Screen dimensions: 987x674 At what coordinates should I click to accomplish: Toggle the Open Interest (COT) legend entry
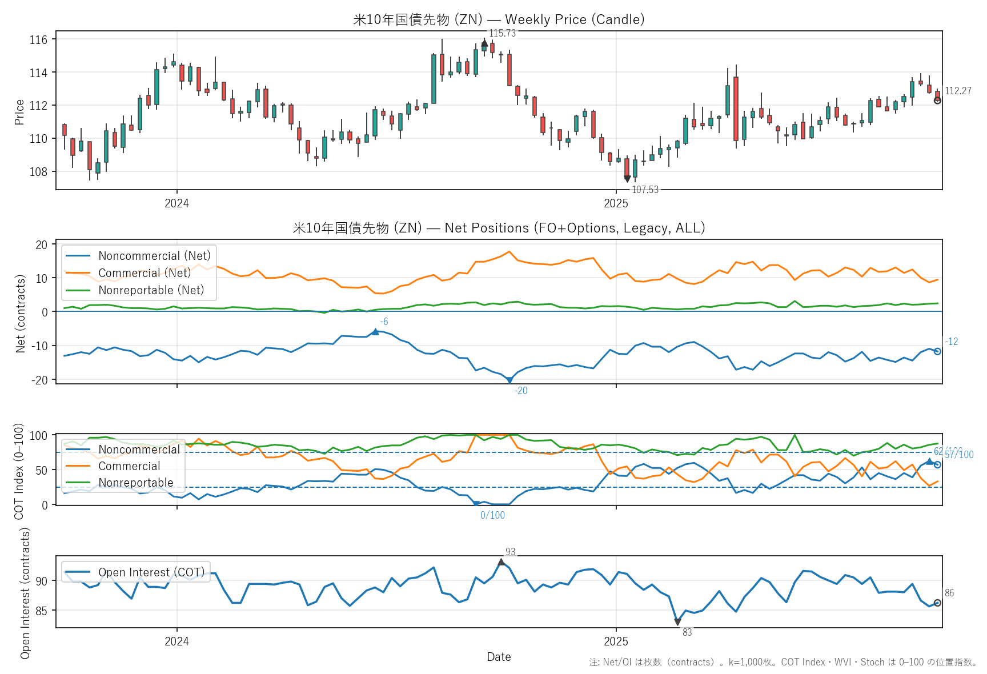(151, 572)
